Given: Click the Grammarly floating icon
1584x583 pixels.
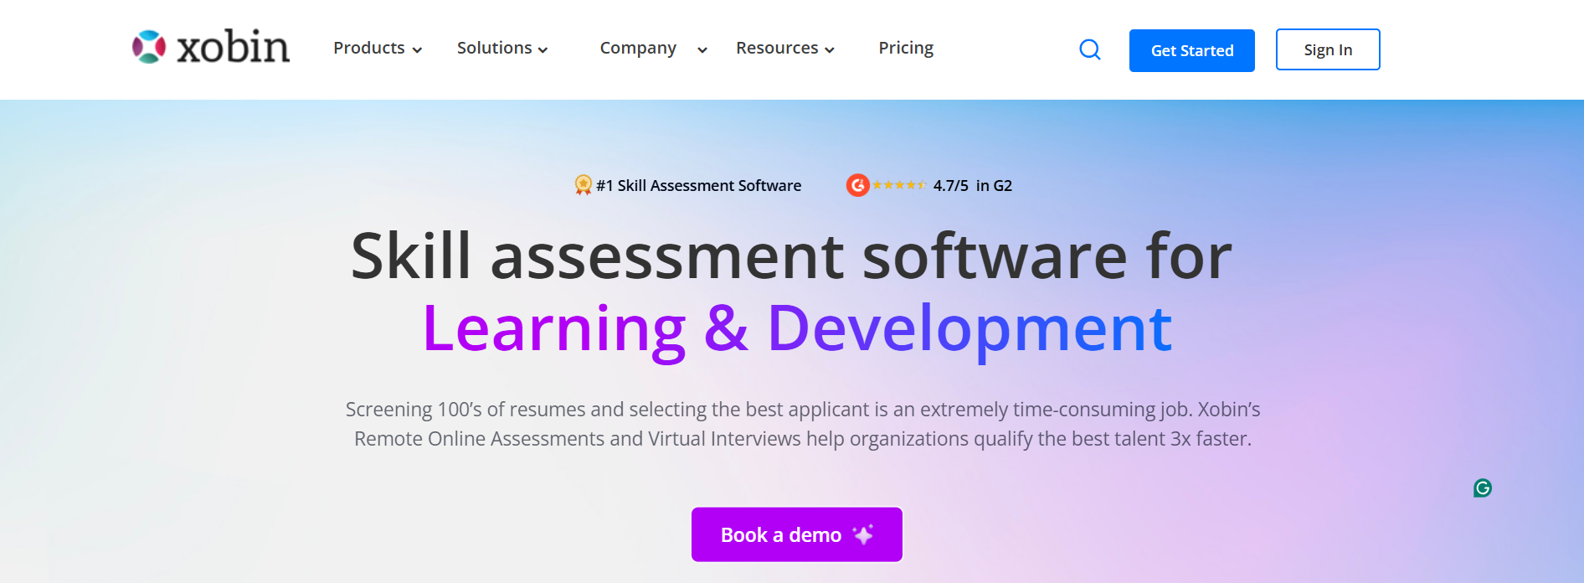Looking at the screenshot, I should tap(1483, 488).
